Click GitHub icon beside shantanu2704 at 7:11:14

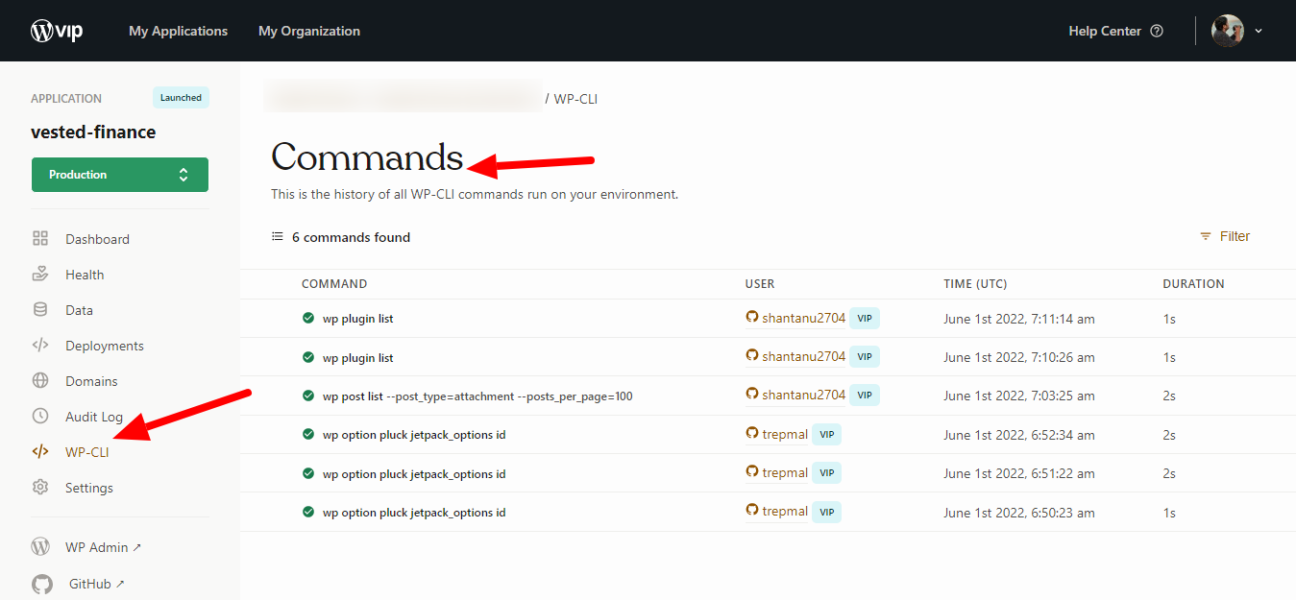752,317
